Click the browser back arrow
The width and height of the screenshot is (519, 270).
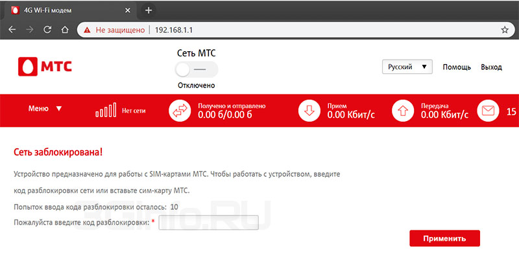12,30
